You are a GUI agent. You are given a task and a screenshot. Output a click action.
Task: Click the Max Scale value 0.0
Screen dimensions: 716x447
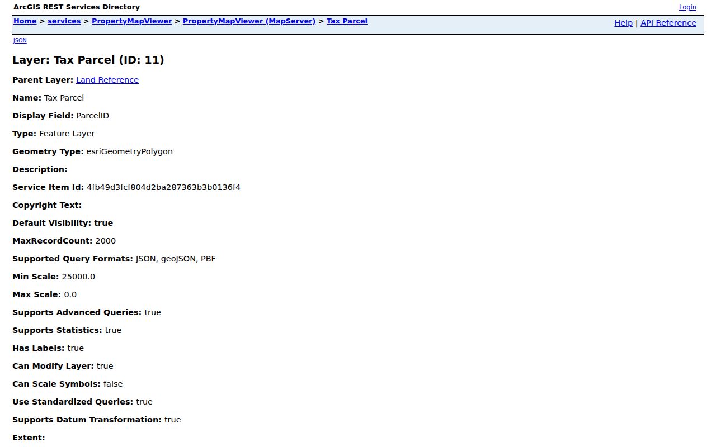pyautogui.click(x=70, y=294)
